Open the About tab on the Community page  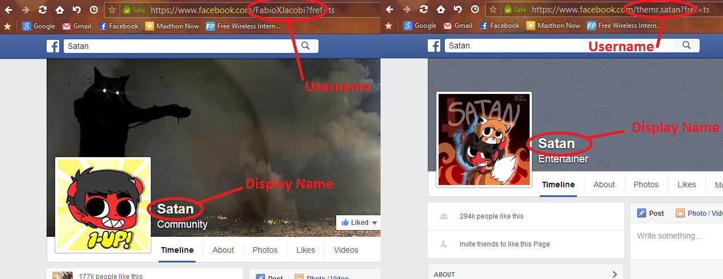[223, 250]
